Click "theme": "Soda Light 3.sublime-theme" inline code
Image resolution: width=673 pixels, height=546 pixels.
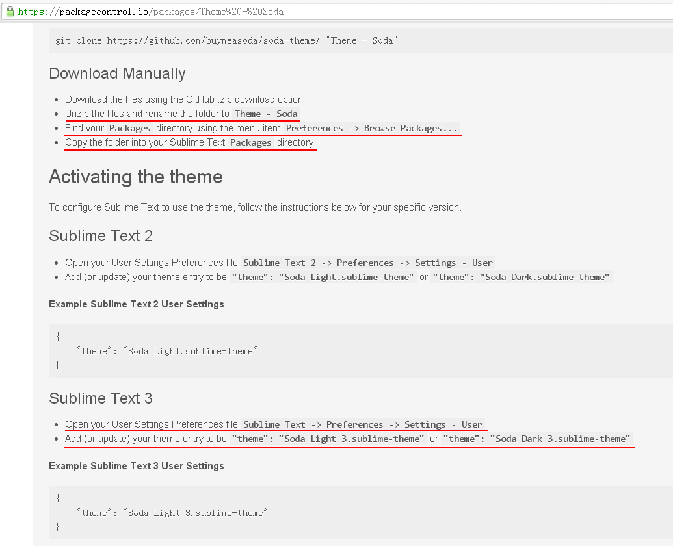point(328,439)
